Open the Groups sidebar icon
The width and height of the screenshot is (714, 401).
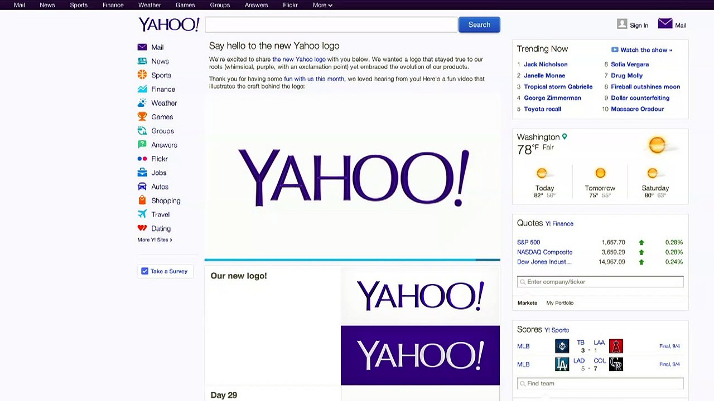[142, 131]
